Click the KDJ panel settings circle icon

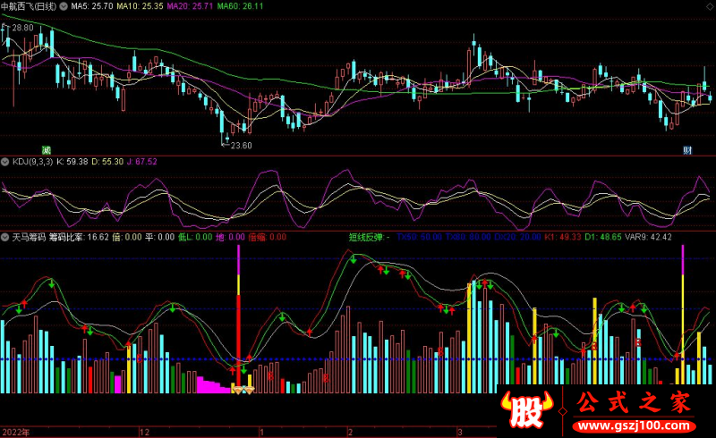point(5,161)
